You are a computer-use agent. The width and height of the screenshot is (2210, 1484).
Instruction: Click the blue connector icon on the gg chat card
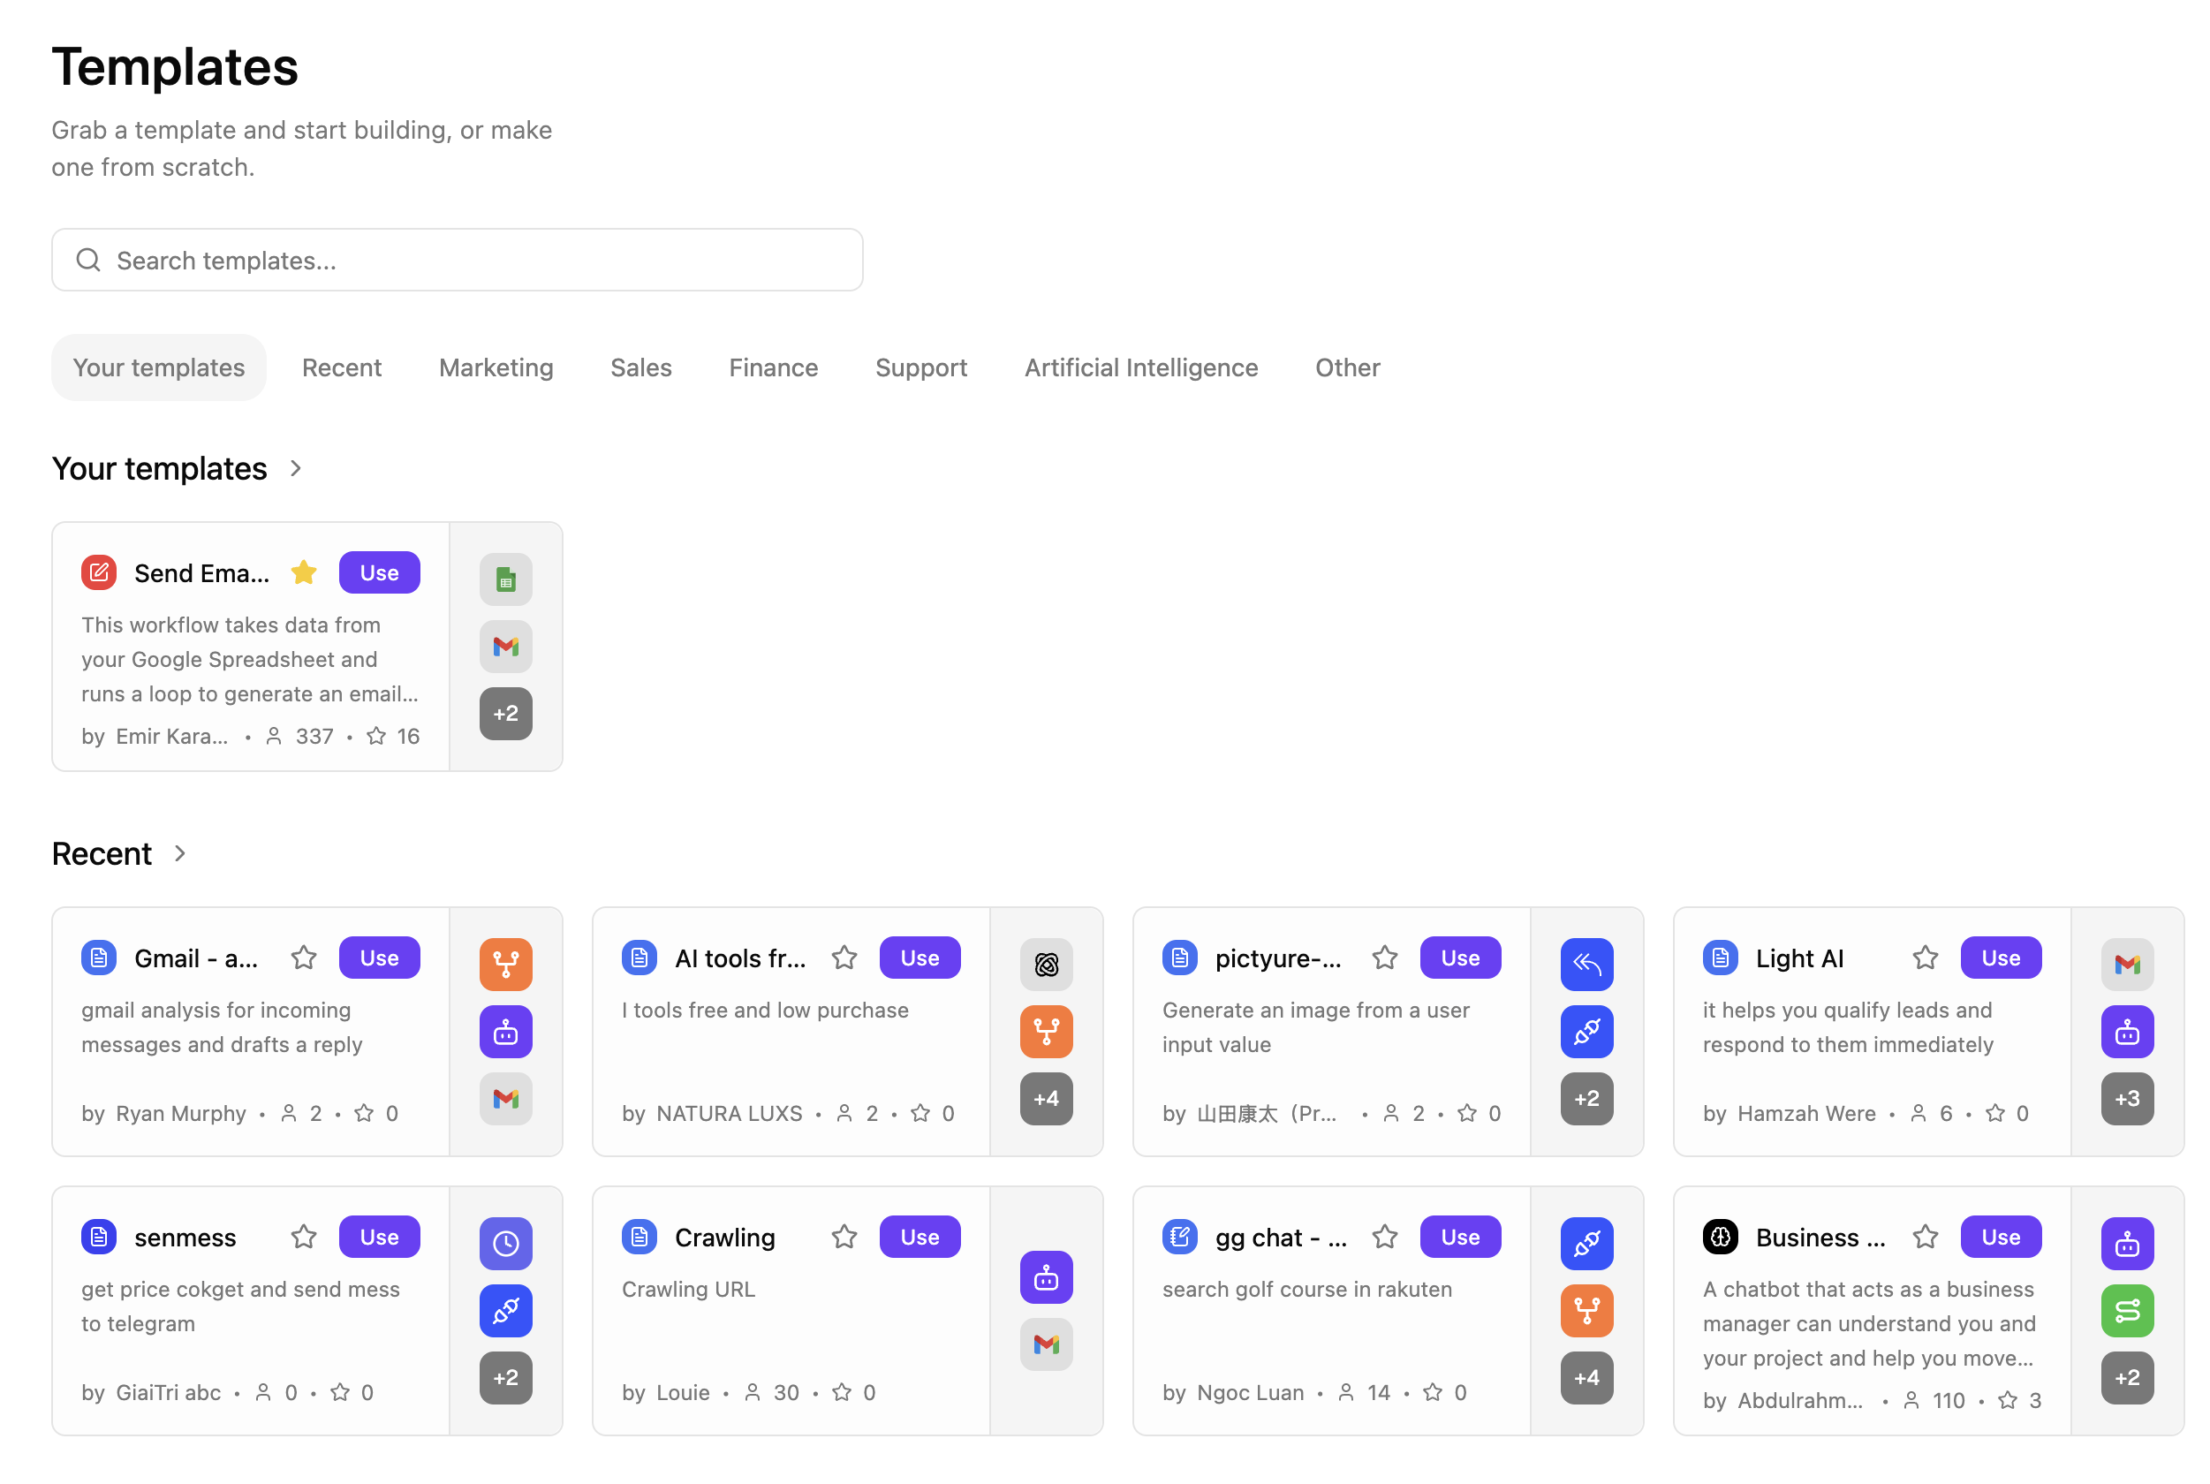1586,1244
